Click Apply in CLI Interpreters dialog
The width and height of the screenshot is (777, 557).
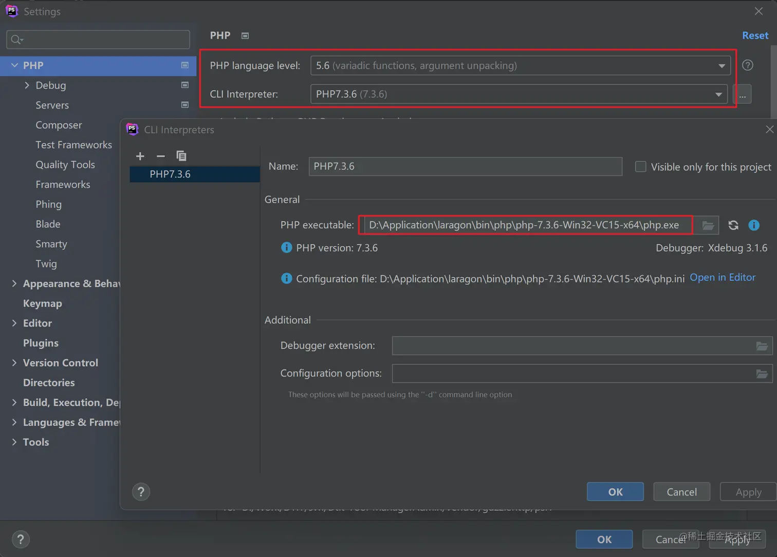748,492
